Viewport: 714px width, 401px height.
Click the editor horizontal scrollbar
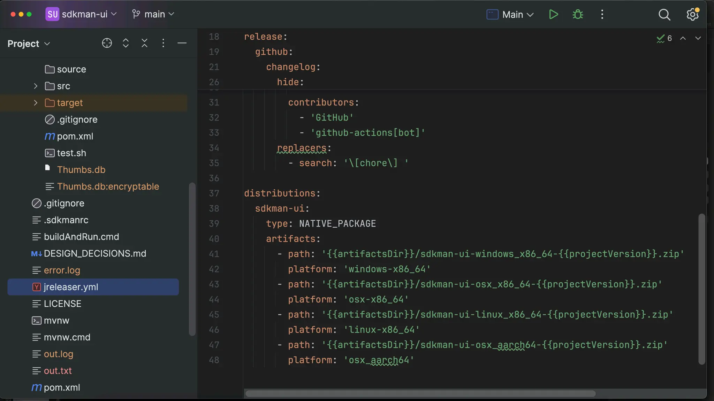420,394
